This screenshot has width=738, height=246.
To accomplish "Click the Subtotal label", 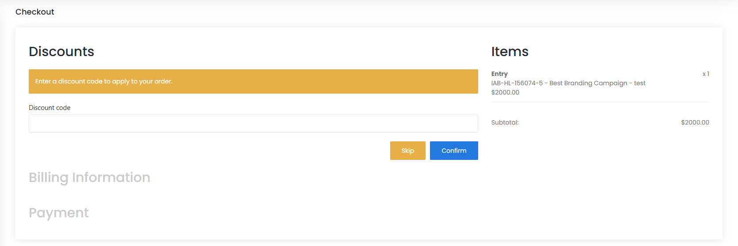I will point(505,122).
